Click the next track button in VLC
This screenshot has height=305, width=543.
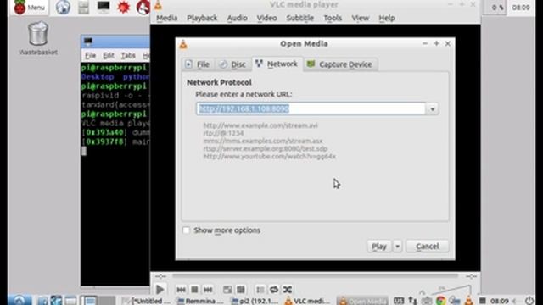tap(208, 290)
